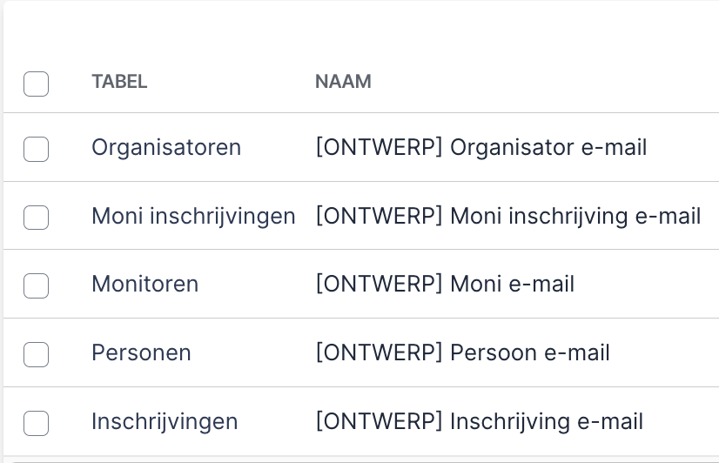Click the [ONTWERP] label in Personen row
Image resolution: width=719 pixels, height=463 pixels.
pos(379,352)
